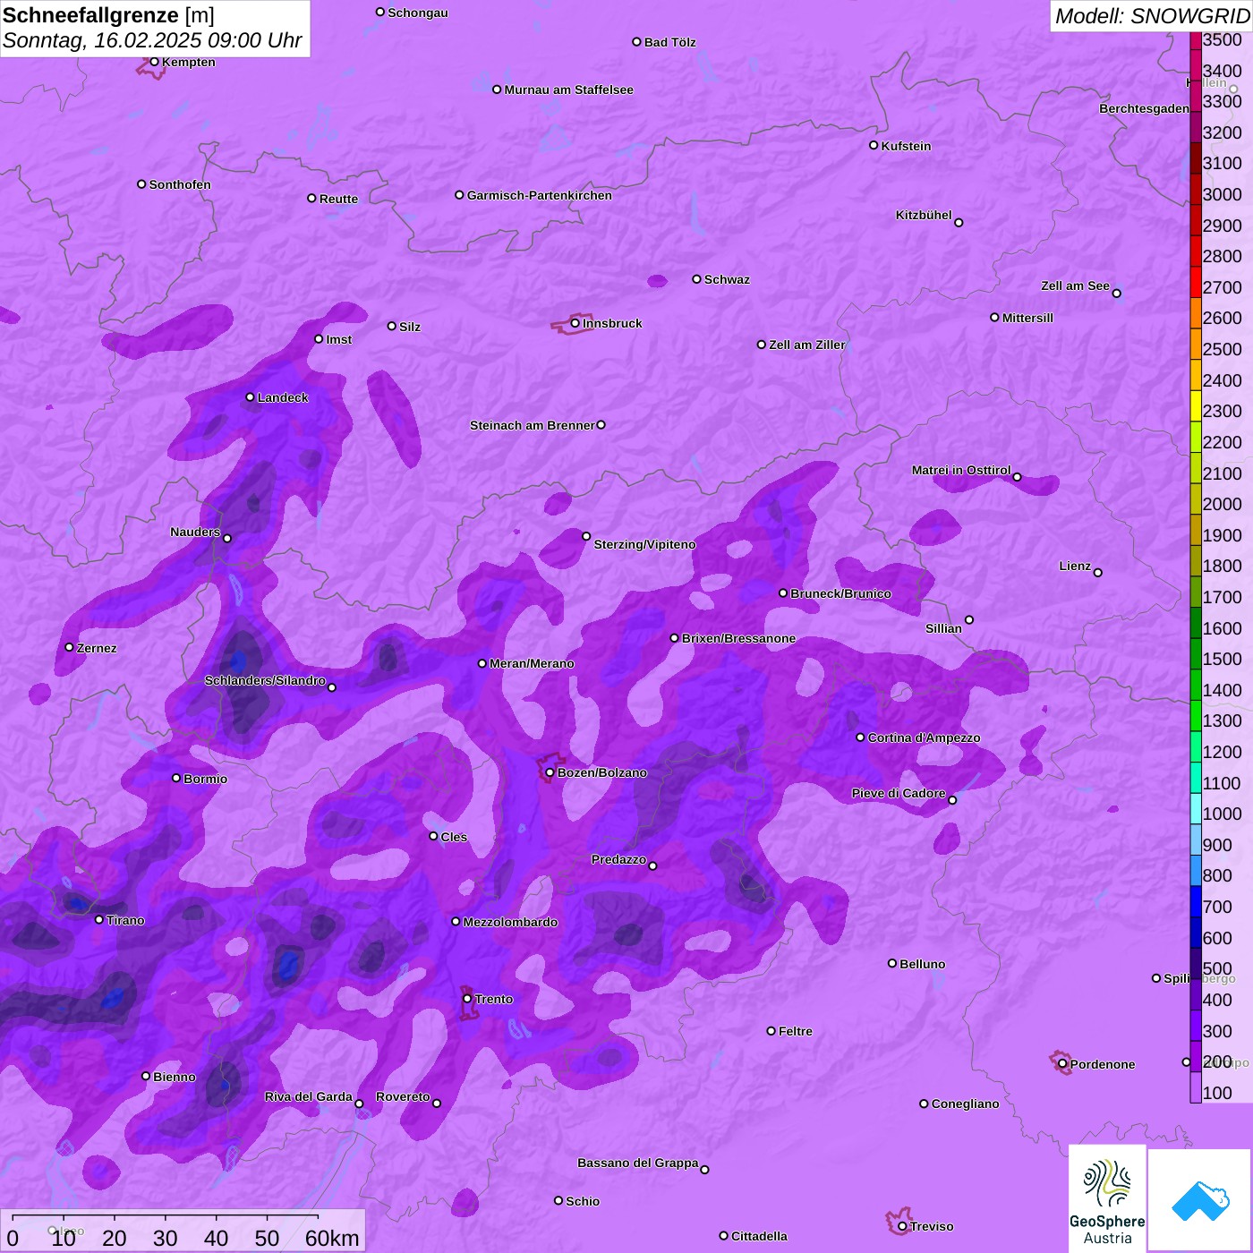This screenshot has height=1253, width=1253.
Task: Click the 'Schlanders/Silandro' label
Action: 265,680
